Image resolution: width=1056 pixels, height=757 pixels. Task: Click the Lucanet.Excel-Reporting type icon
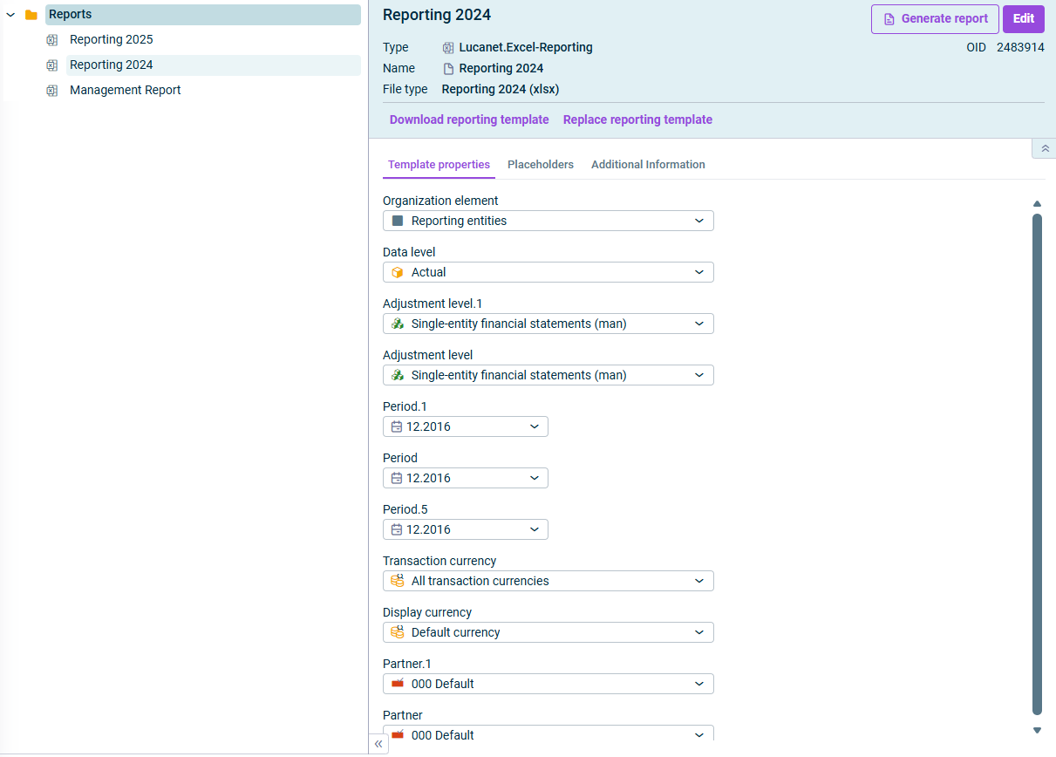click(448, 48)
